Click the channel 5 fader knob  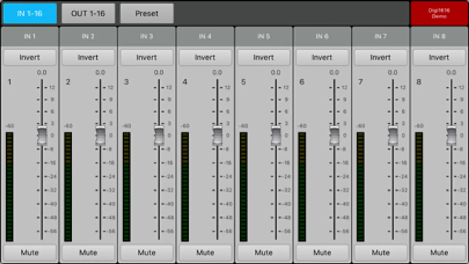point(276,136)
